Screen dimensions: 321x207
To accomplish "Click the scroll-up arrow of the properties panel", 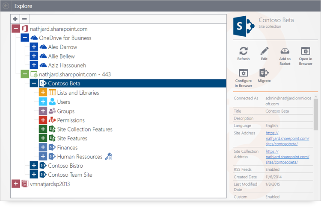I will (316, 96).
